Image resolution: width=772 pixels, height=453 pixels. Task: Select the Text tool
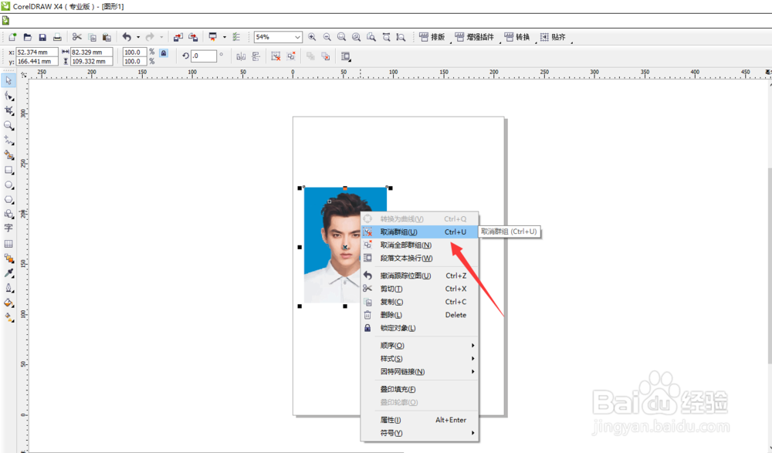8,228
